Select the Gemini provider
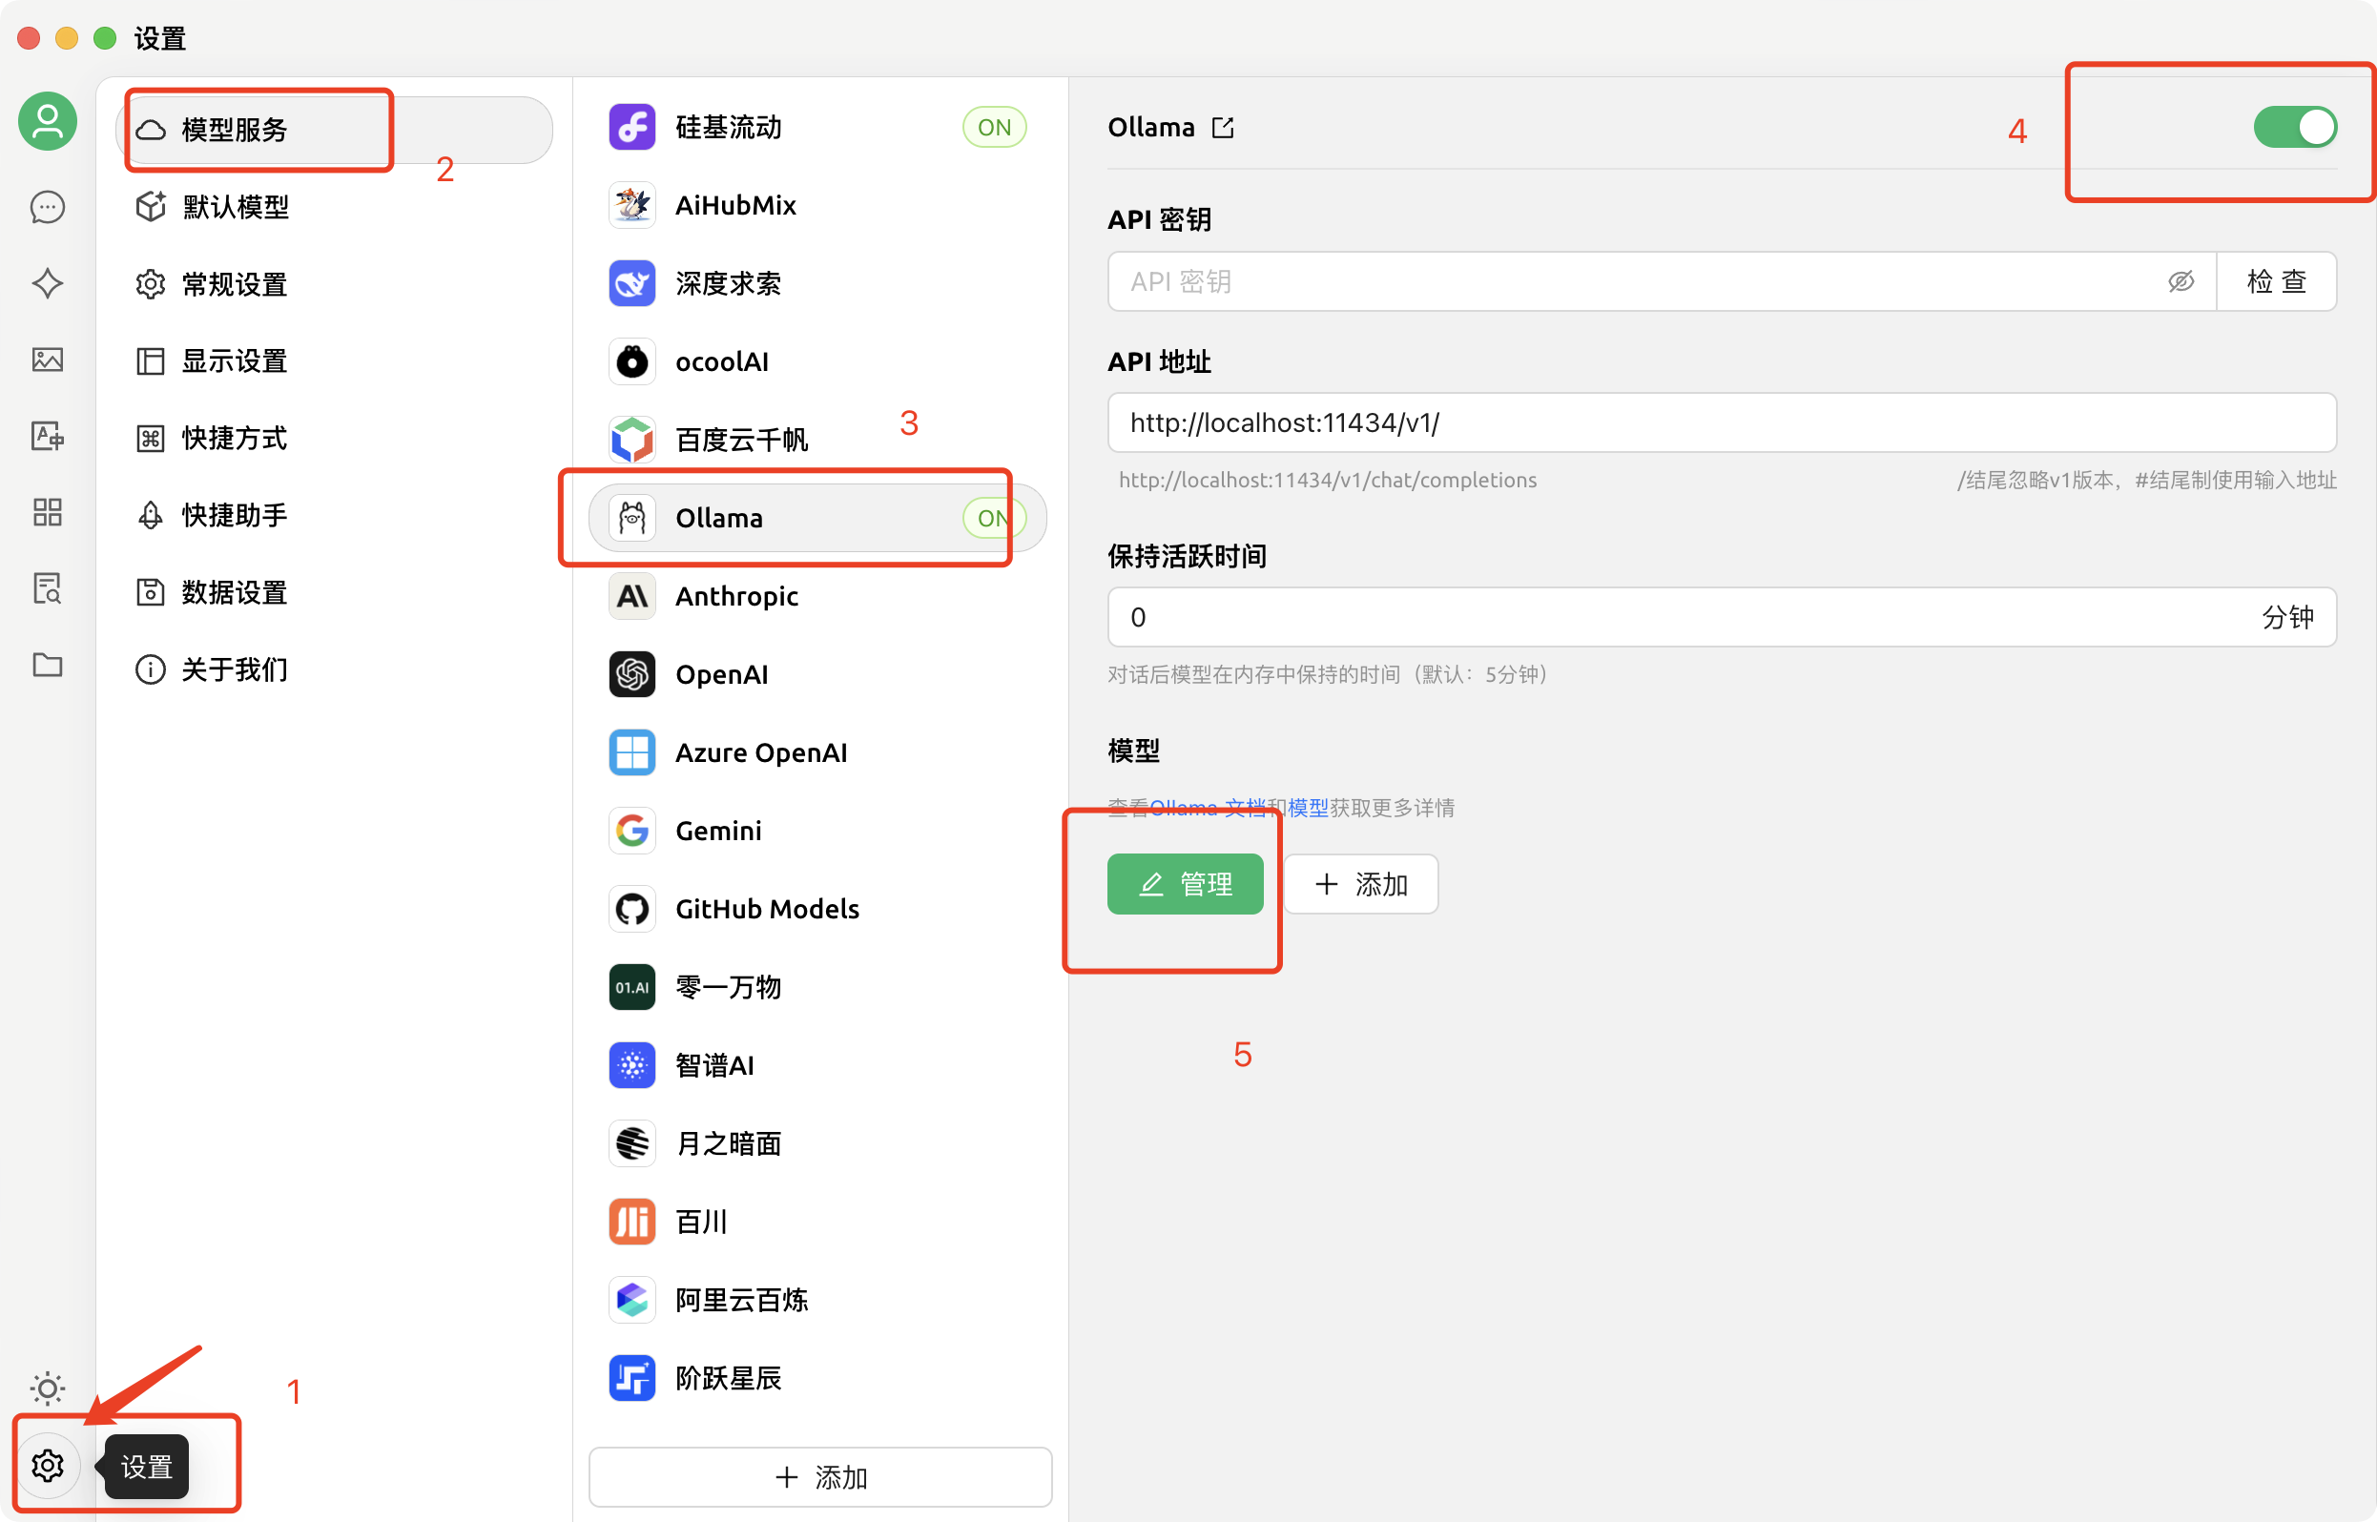2377x1522 pixels. (x=817, y=831)
